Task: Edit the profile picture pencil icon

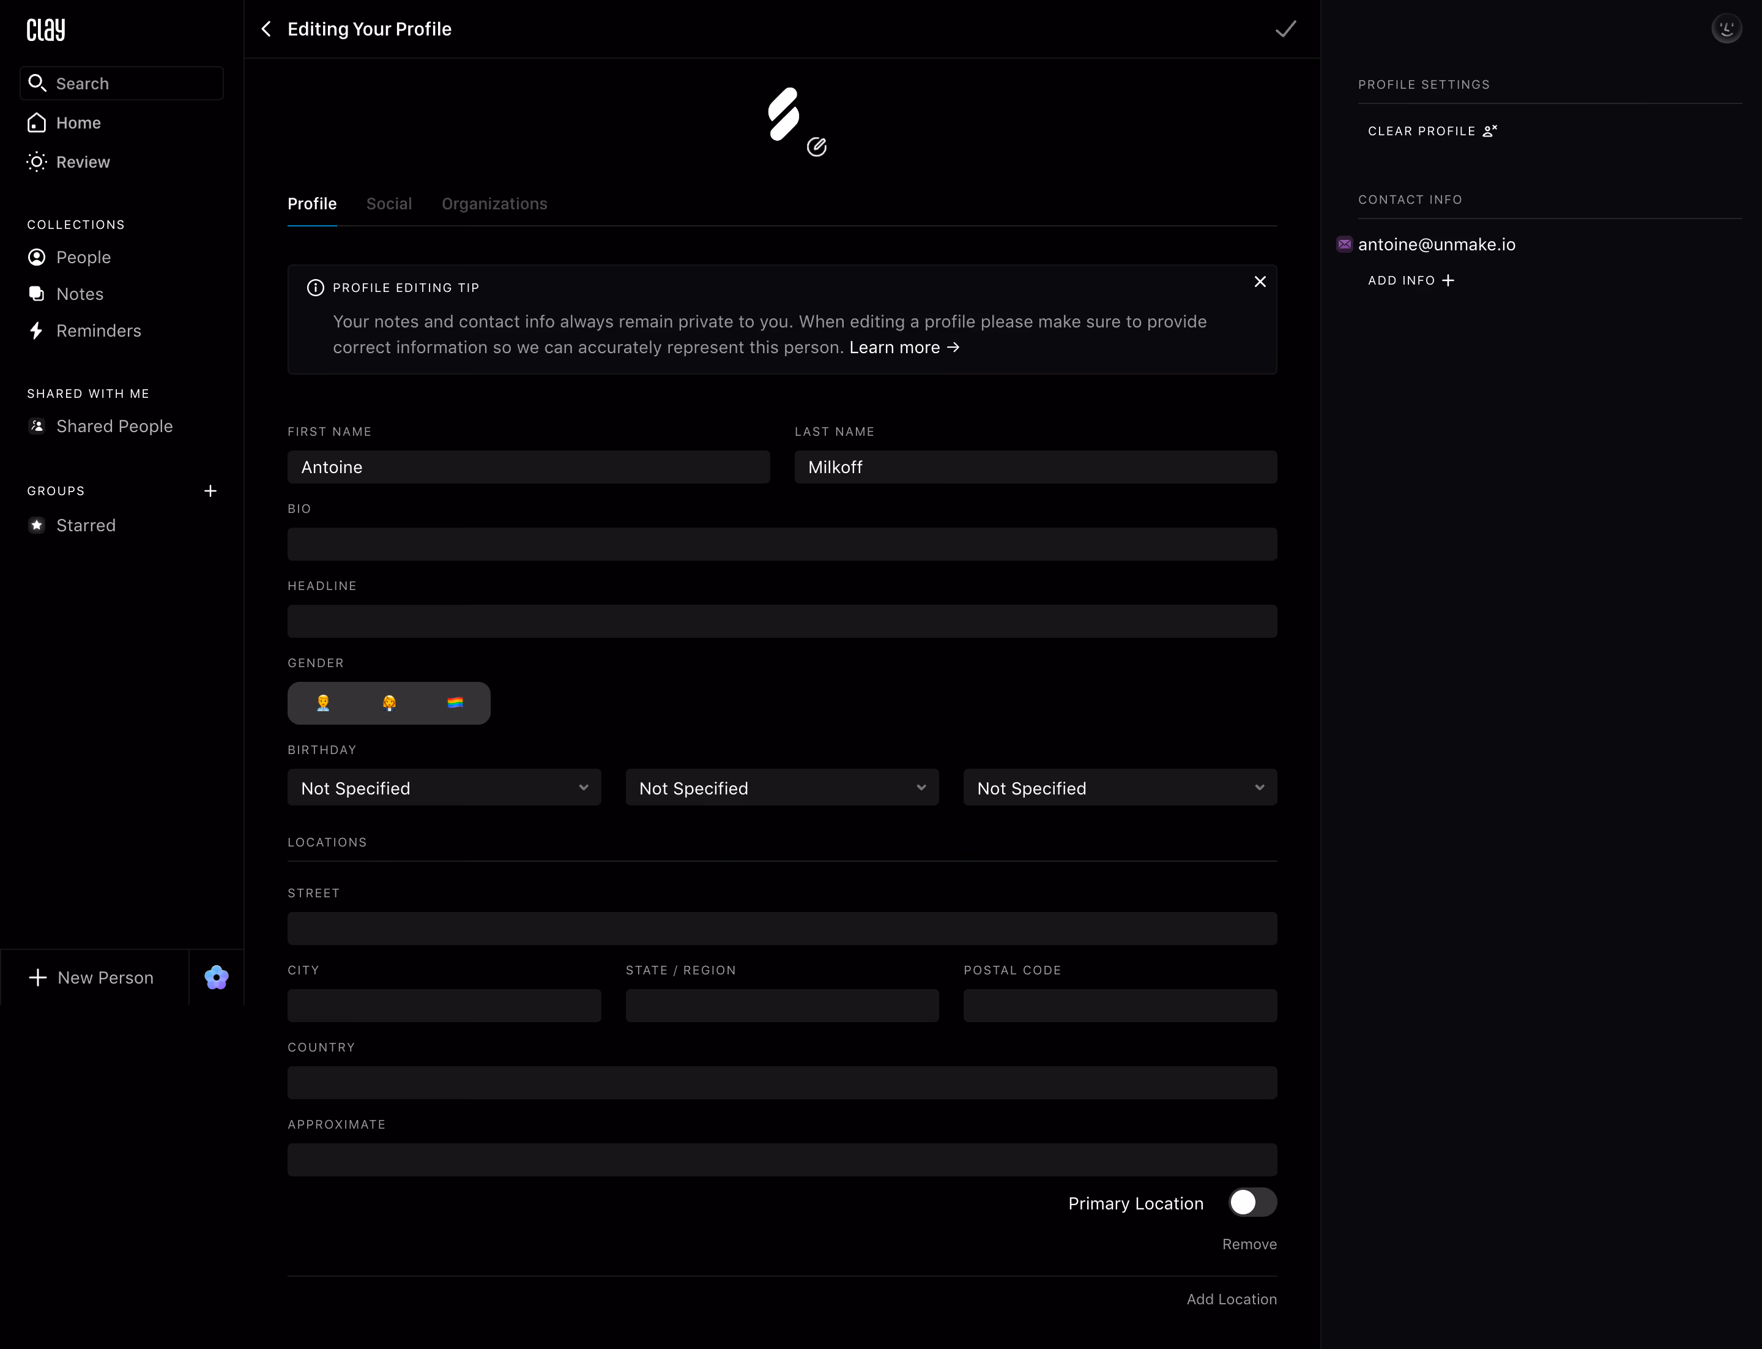Action: click(x=816, y=147)
